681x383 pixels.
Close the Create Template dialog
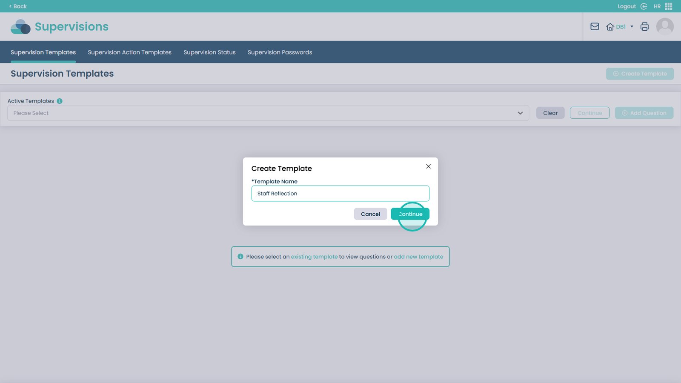coord(428,166)
